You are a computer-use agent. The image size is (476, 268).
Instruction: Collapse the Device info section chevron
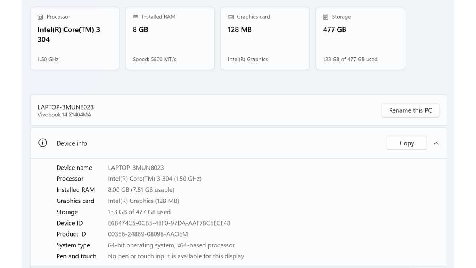(436, 143)
